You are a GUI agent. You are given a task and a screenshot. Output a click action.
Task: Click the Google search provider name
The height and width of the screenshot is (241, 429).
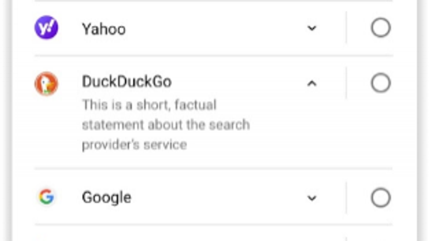106,198
